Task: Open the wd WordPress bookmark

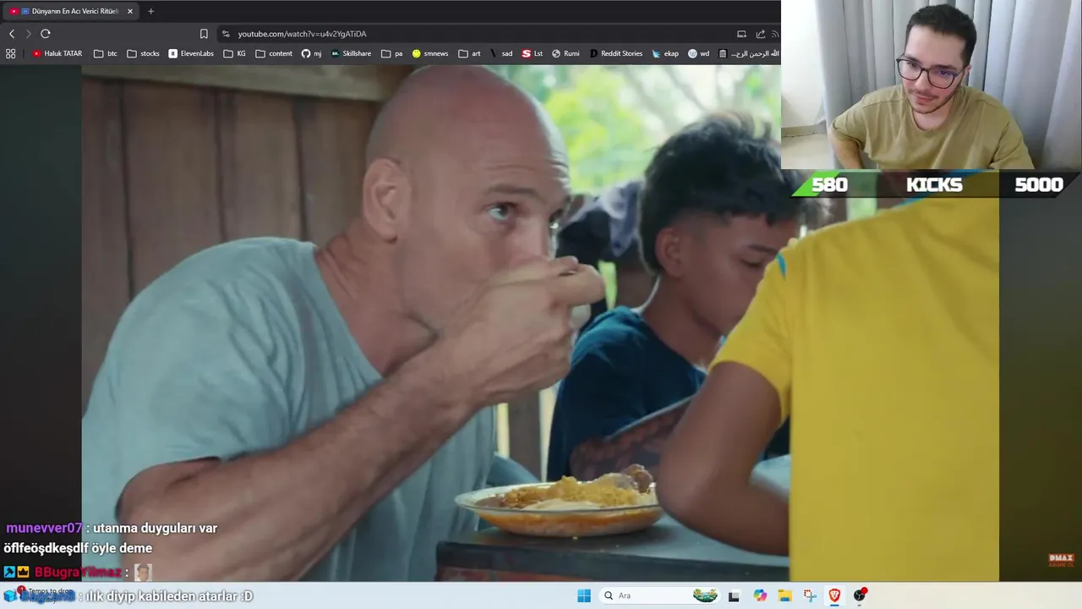Action: point(698,53)
